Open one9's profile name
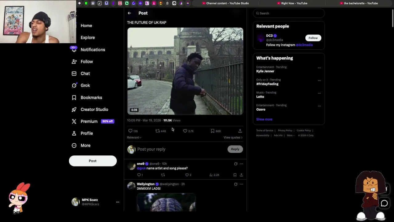The image size is (394, 222). click(x=141, y=164)
